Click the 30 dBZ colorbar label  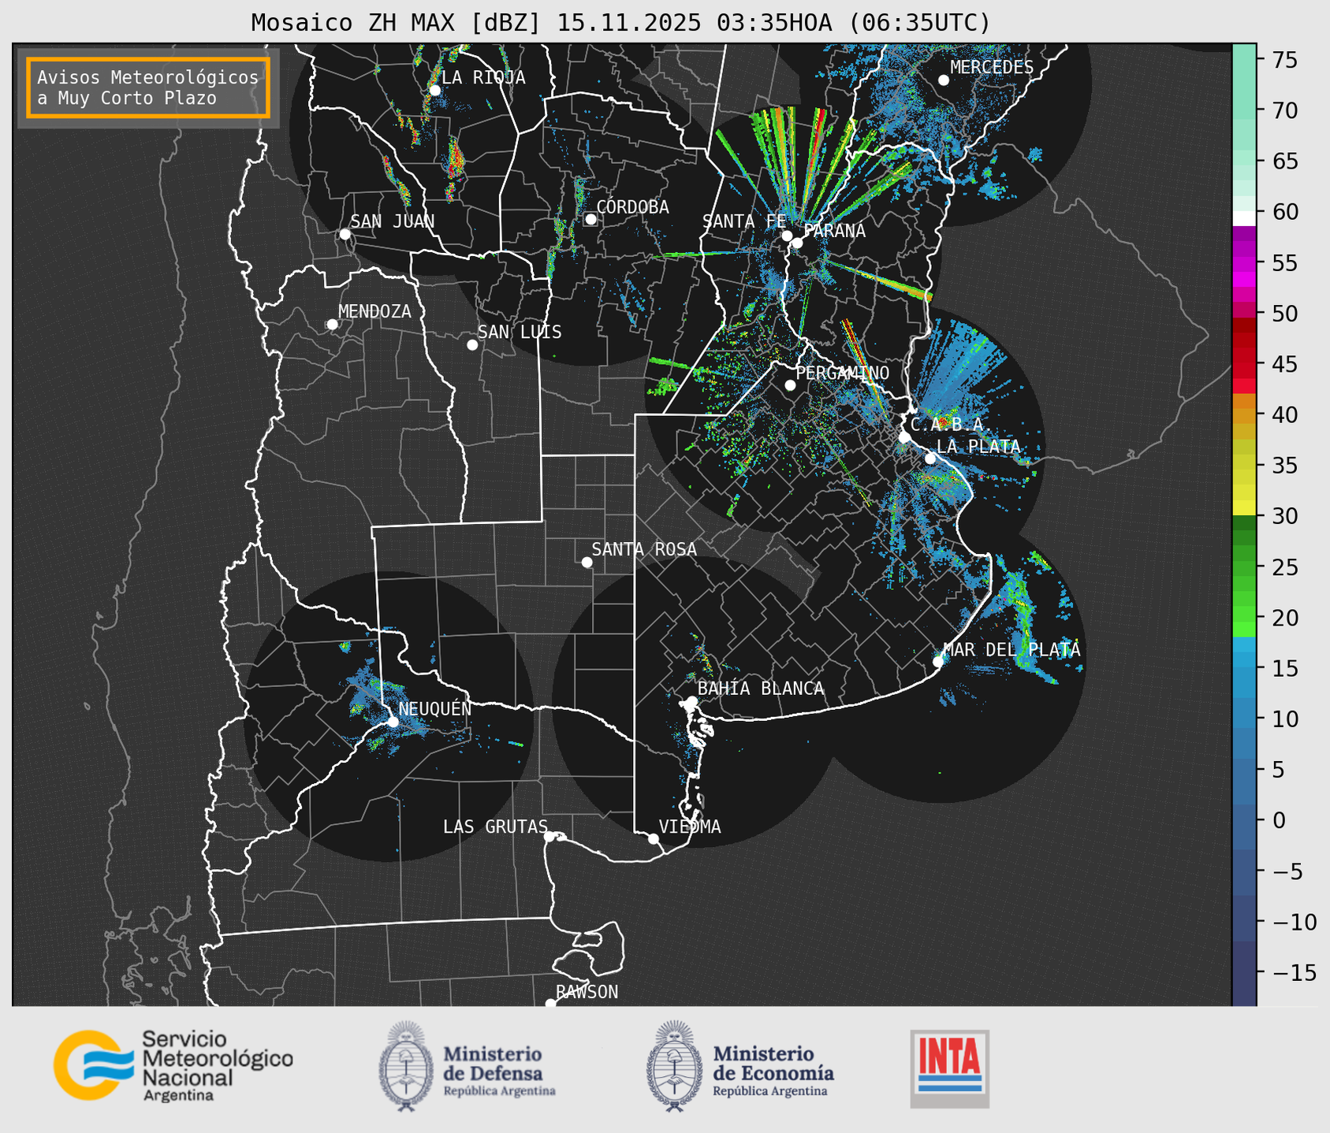point(1284,516)
